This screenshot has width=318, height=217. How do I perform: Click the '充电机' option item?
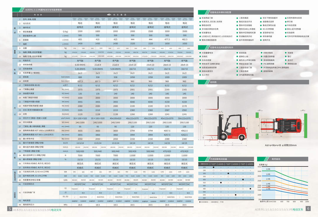point(204,56)
